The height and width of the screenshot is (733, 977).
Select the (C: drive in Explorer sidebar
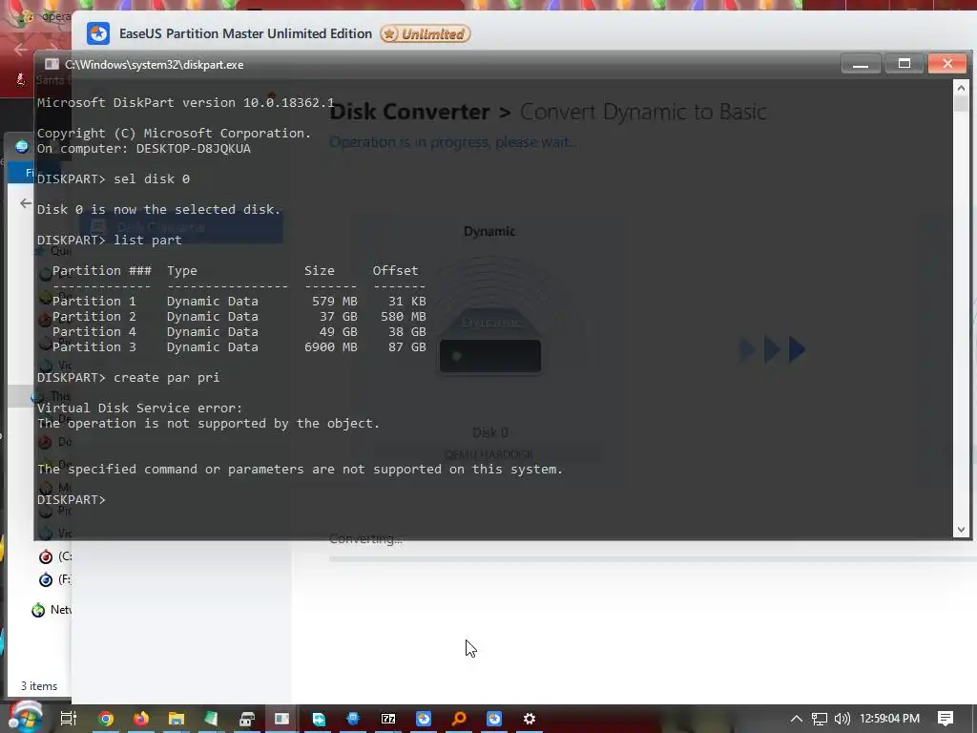point(54,556)
